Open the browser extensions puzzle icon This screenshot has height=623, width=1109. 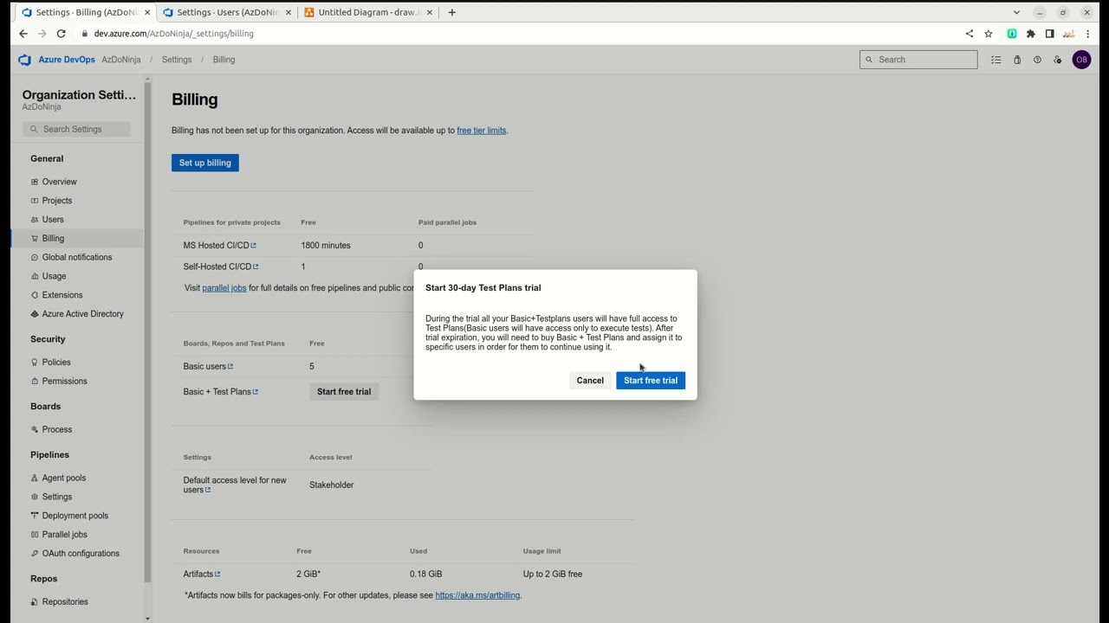point(1031,34)
